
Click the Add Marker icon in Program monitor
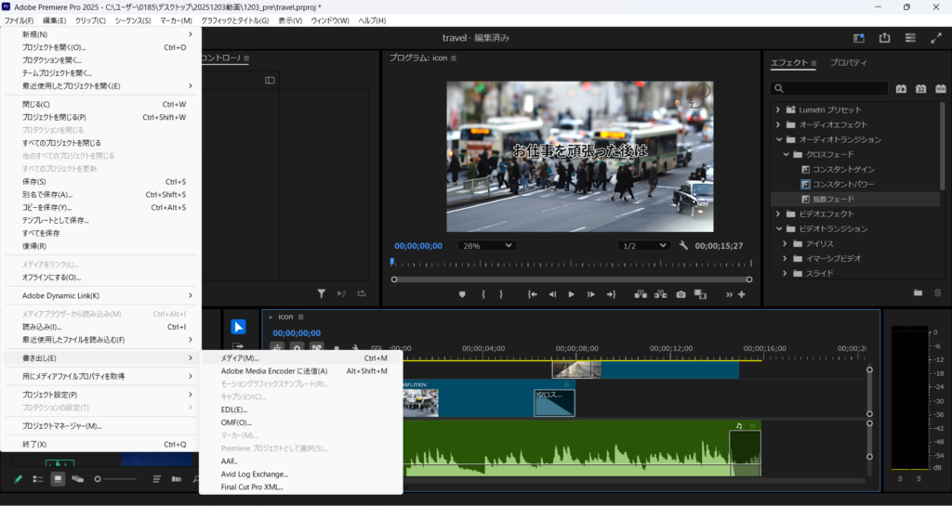point(462,294)
